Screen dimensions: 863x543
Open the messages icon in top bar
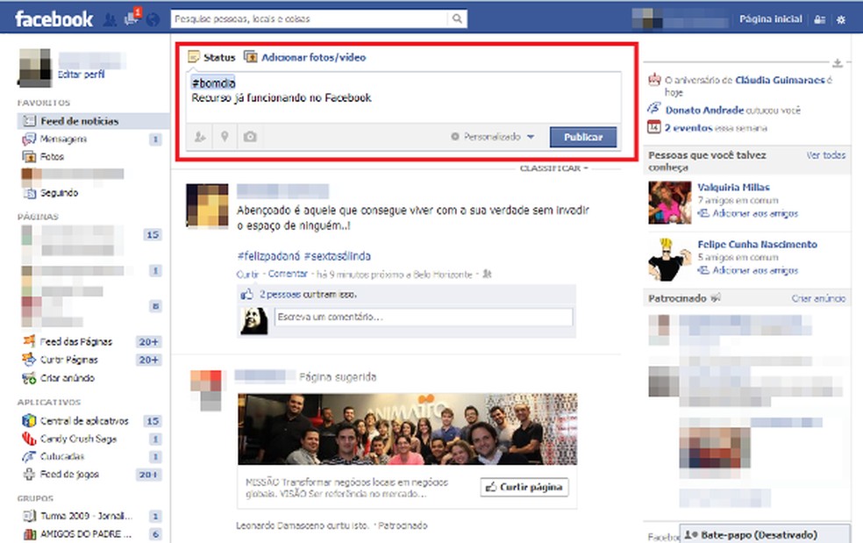pyautogui.click(x=129, y=18)
